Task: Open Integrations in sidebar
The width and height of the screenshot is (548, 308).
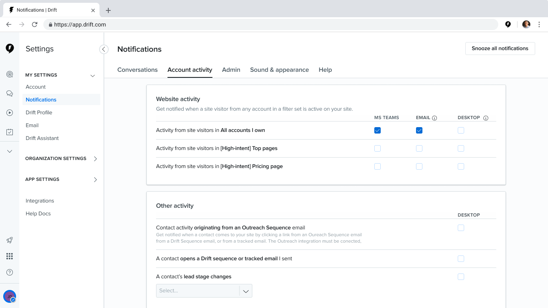Action: (40, 201)
